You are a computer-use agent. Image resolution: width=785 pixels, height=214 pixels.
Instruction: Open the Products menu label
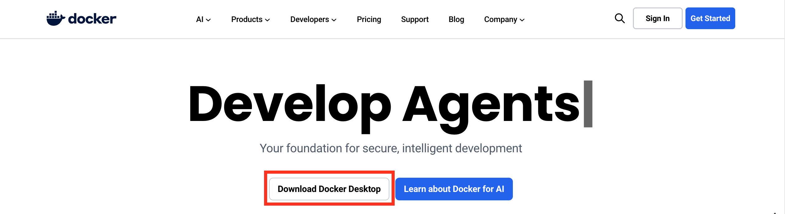[247, 20]
